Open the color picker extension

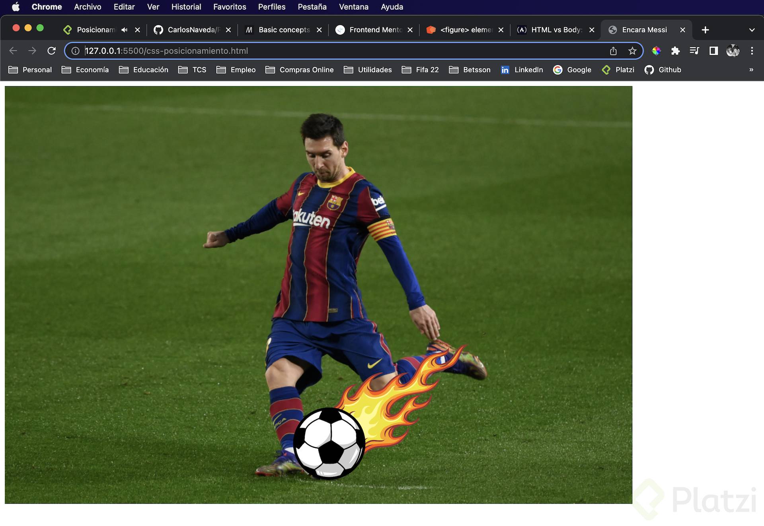pyautogui.click(x=656, y=51)
